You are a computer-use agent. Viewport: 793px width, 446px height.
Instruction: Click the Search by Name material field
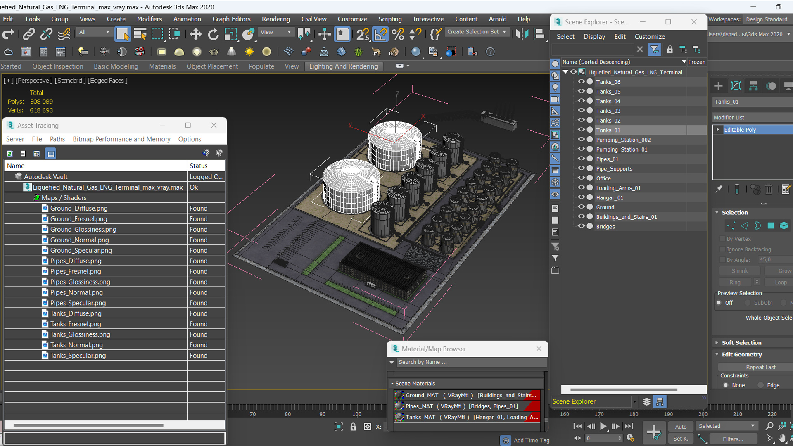471,362
